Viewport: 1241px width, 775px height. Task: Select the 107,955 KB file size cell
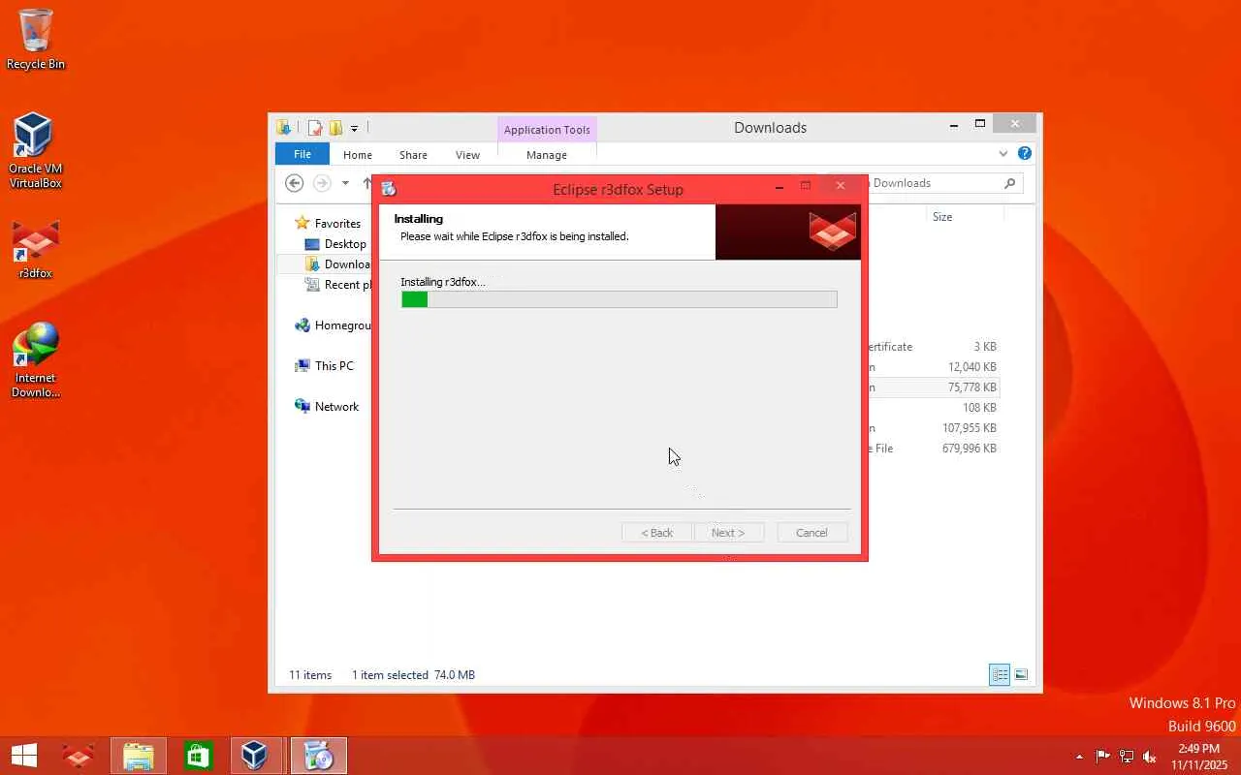coord(970,428)
